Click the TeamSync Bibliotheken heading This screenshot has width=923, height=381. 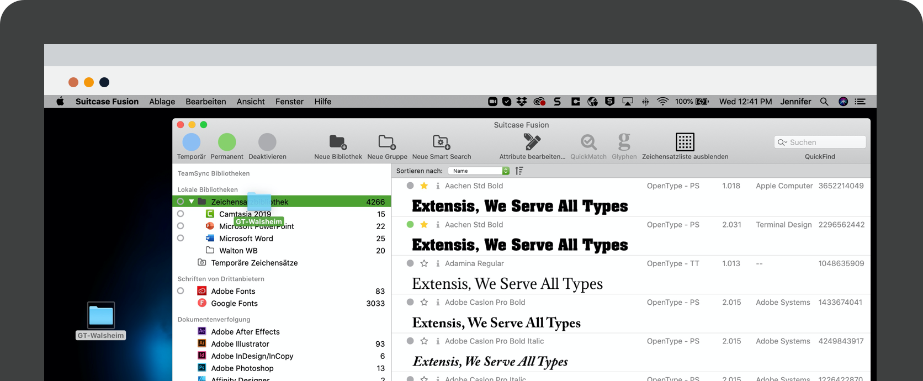pos(214,173)
